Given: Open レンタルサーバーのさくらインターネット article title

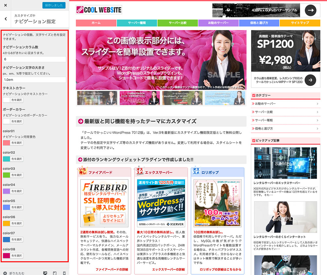Looking at the screenshot, I should tap(280, 237).
